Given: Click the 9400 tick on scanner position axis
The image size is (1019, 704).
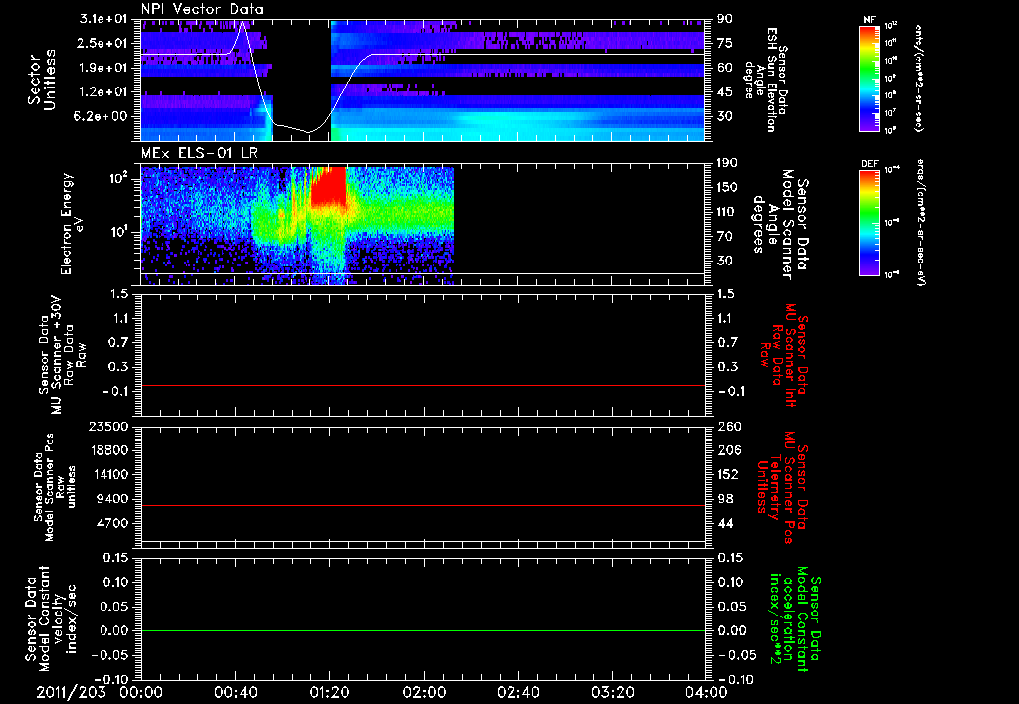Looking at the screenshot, I should (x=112, y=499).
